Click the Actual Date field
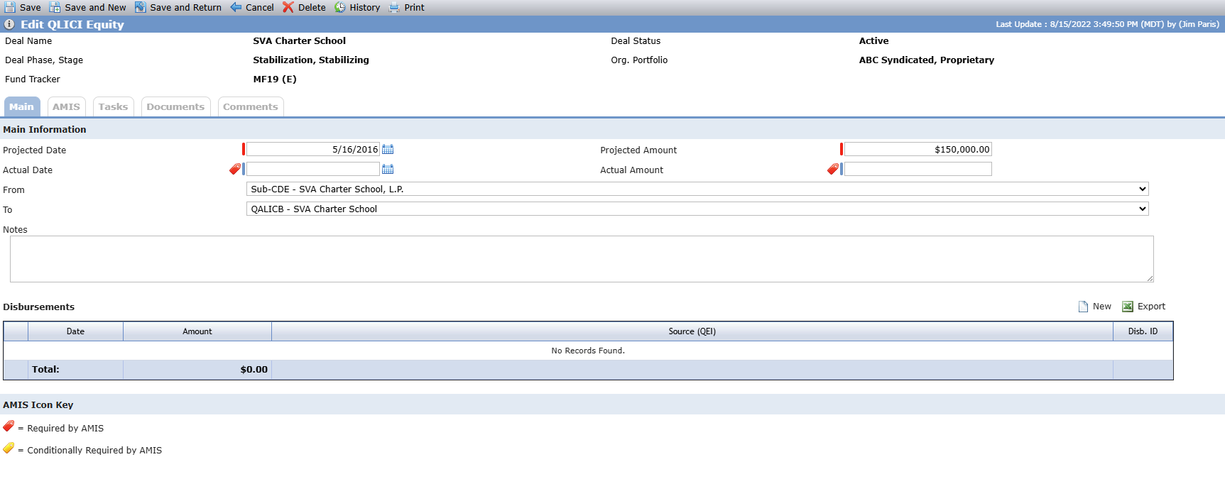The height and width of the screenshot is (501, 1225). (313, 169)
